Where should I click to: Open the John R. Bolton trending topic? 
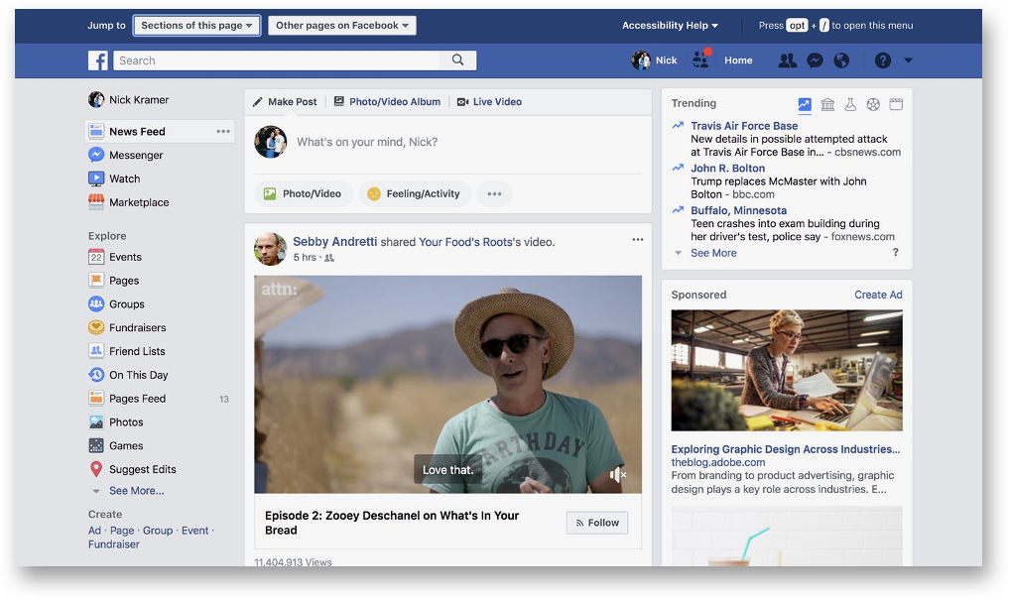coord(728,168)
